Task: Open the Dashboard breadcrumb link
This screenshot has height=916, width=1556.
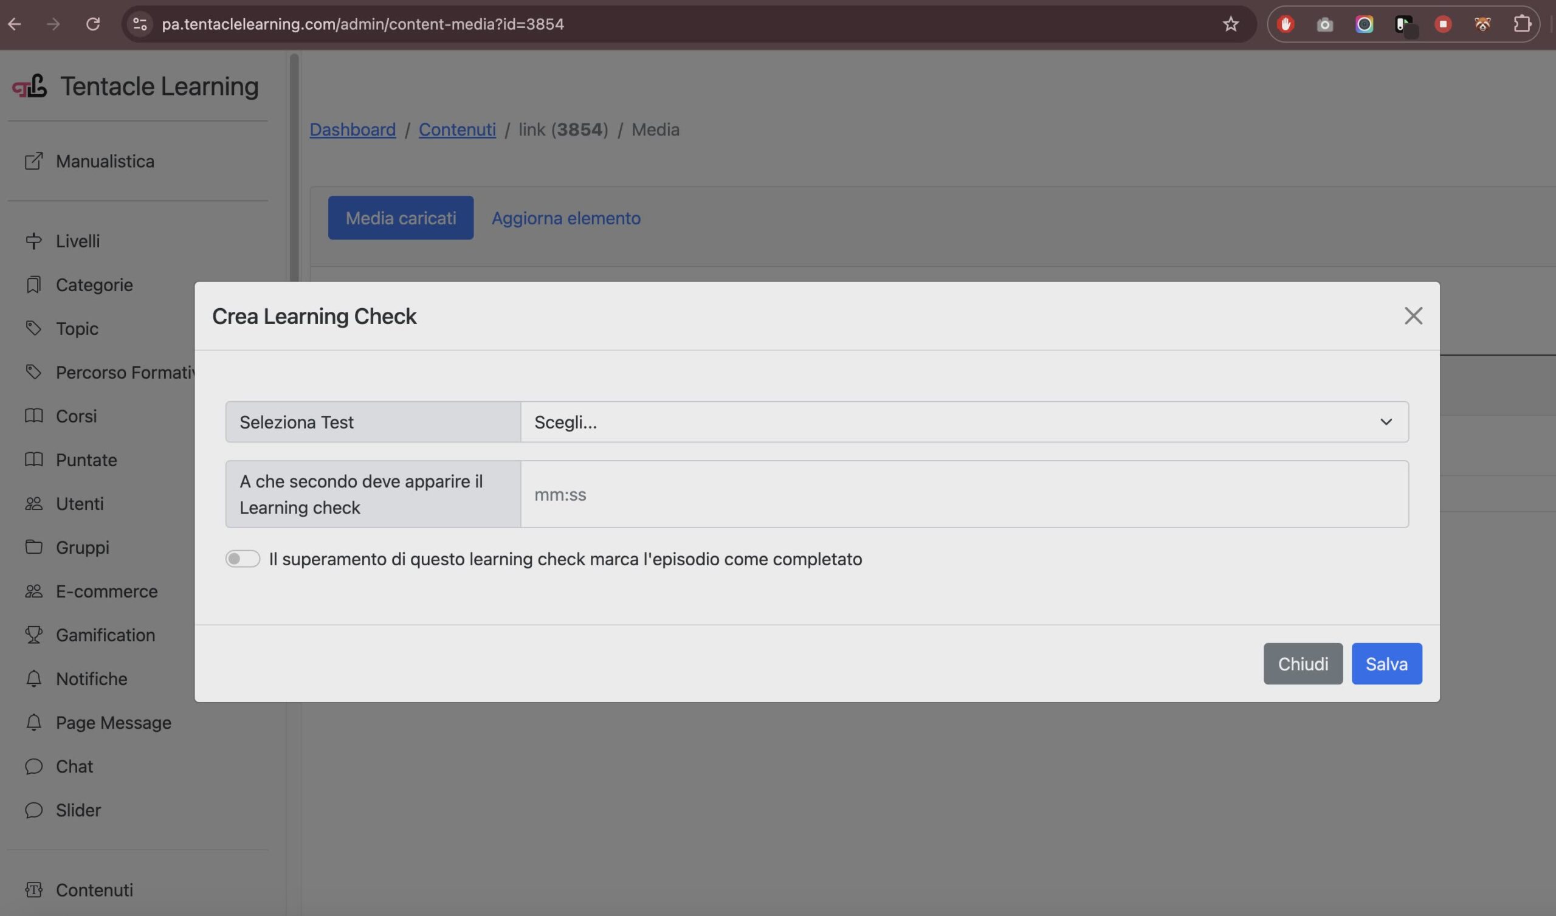Action: click(353, 129)
